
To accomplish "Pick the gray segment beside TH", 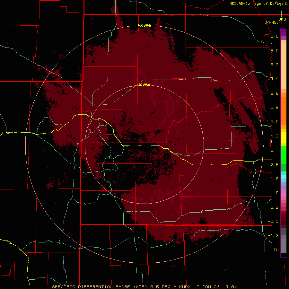I will click(x=284, y=247).
